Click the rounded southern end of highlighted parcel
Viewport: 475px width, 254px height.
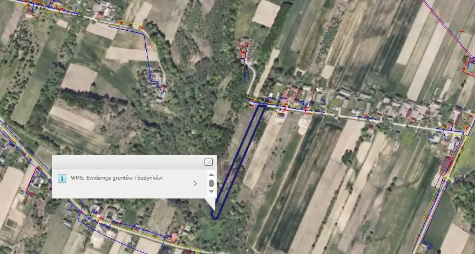[215, 217]
